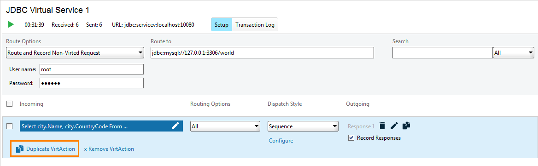Delete Response 1 with trash icon
Viewport: 538px width, 166px height.
383,126
